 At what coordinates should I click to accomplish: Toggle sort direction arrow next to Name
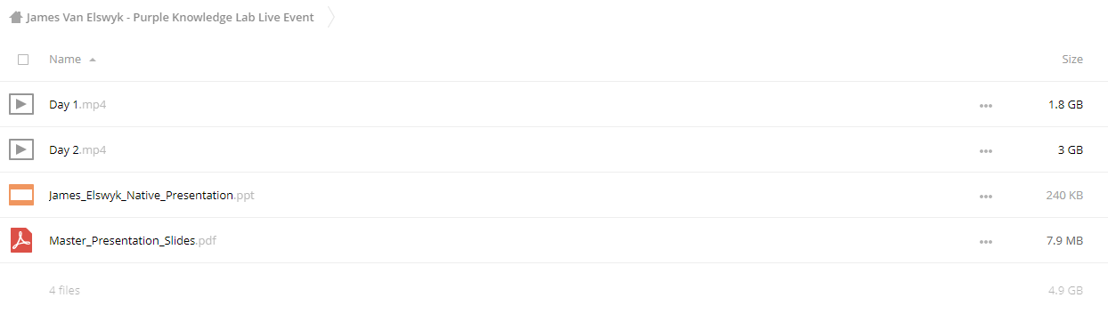tap(93, 60)
